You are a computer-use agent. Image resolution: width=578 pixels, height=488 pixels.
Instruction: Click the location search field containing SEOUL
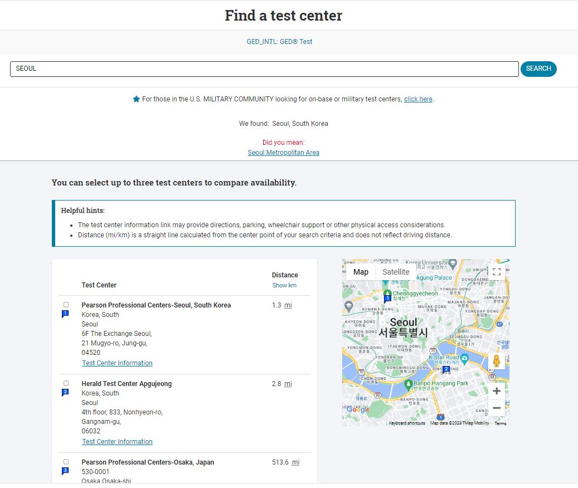coord(264,69)
